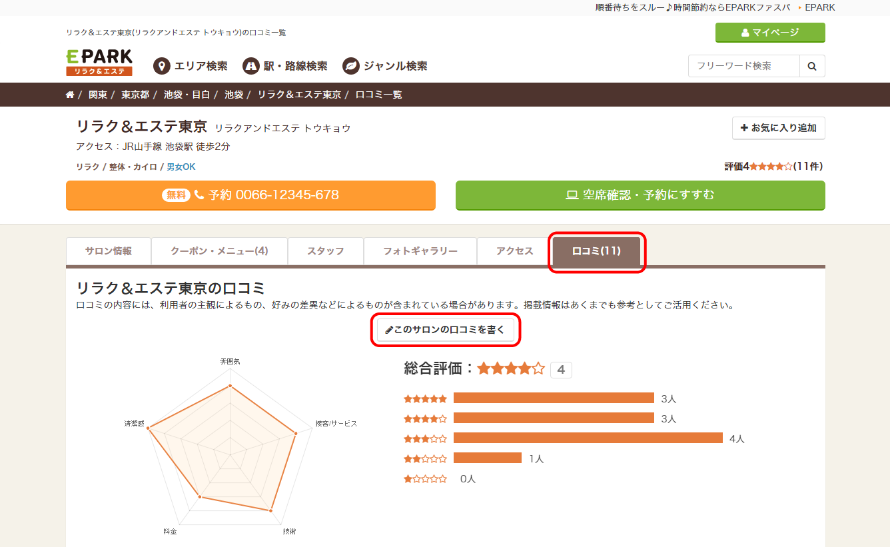Click the 池袋・目白 breadcrumb link

pos(187,95)
